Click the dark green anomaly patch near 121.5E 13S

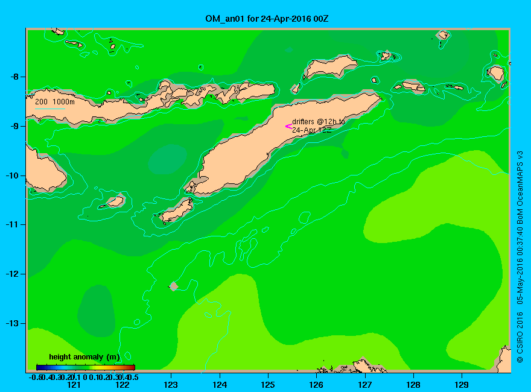pyautogui.click(x=96, y=311)
